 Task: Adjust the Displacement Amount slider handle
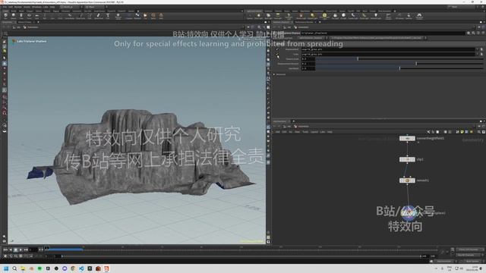point(416,64)
